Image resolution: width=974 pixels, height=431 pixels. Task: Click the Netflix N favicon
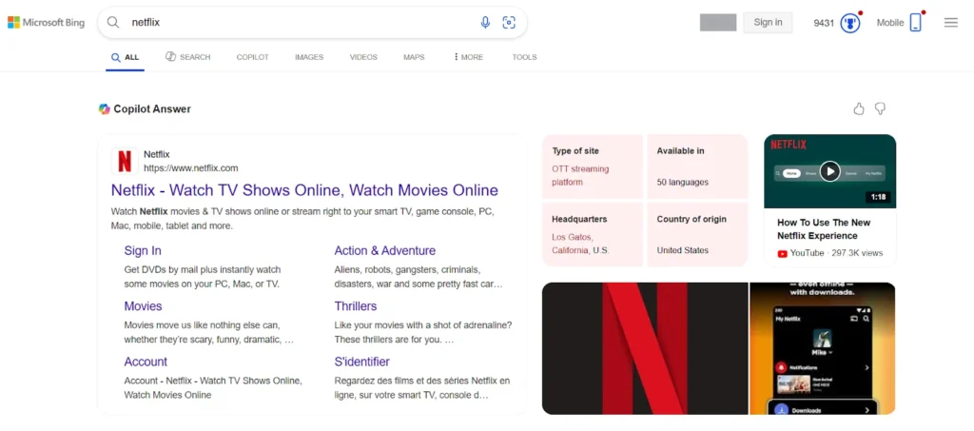125,161
